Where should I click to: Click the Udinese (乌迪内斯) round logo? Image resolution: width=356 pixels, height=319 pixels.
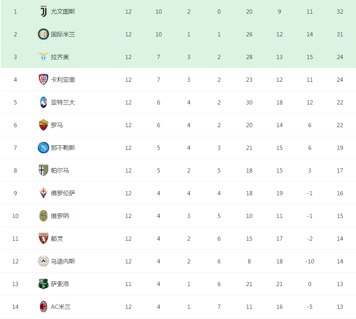pos(43,261)
